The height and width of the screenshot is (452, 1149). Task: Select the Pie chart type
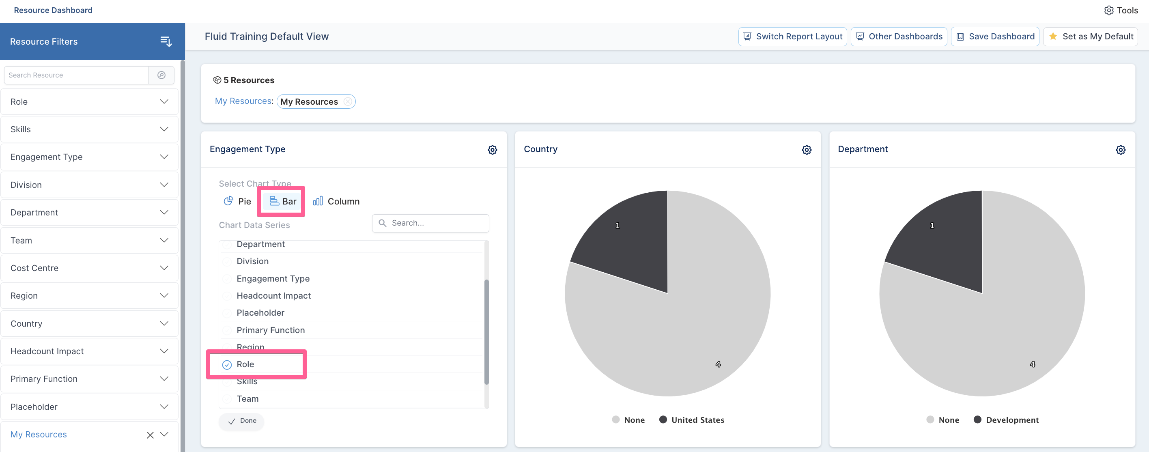point(237,201)
